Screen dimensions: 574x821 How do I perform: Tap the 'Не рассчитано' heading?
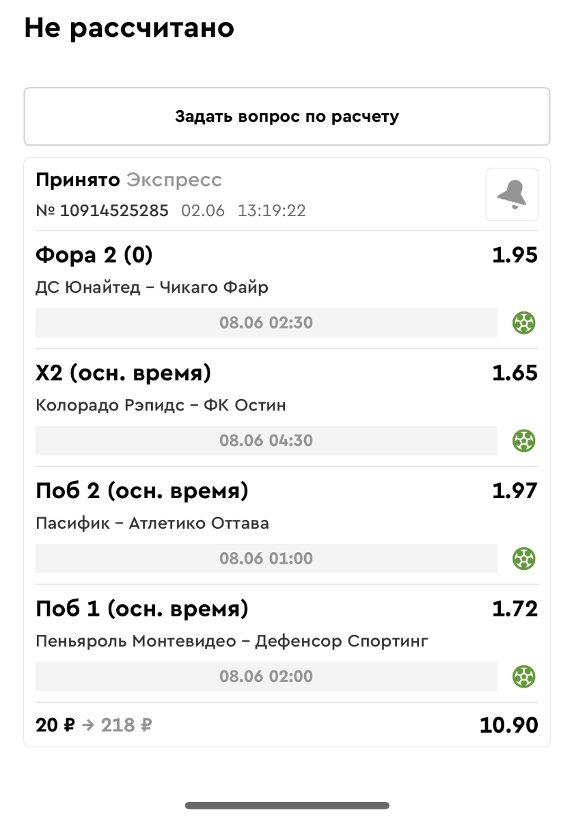129,28
